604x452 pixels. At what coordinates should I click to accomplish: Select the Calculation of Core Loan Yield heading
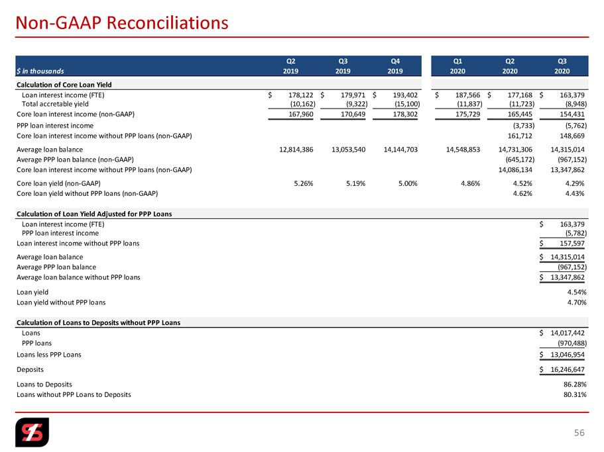point(64,85)
